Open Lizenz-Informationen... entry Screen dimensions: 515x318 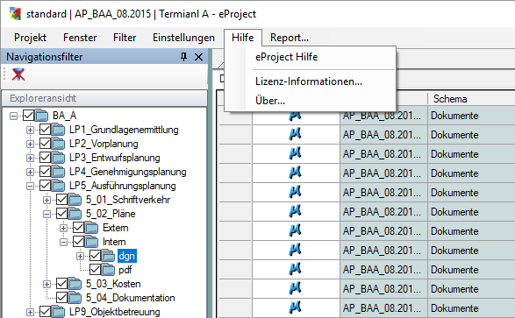click(x=310, y=81)
